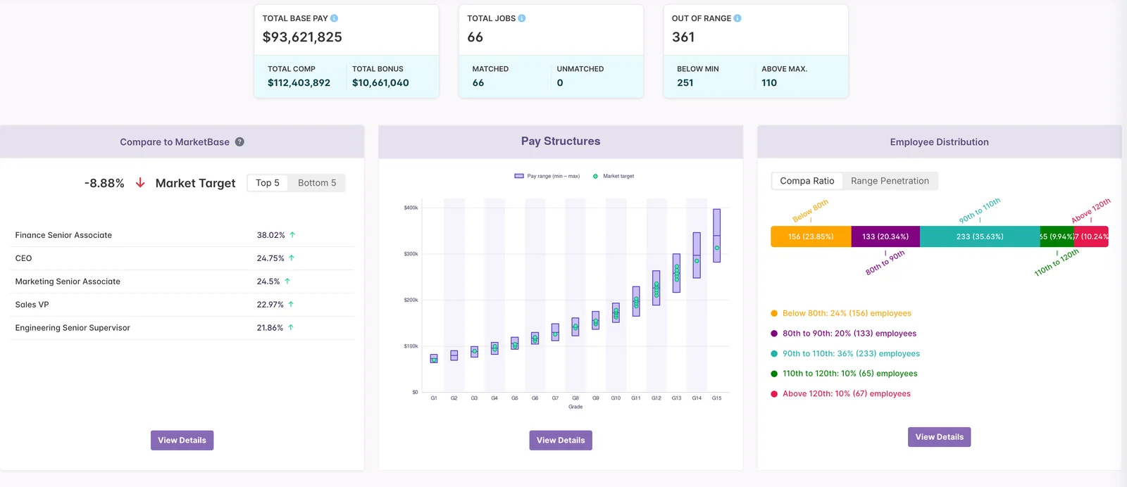Click orange 156 (23.85%) bar segment
This screenshot has width=1127, height=487.
811,236
